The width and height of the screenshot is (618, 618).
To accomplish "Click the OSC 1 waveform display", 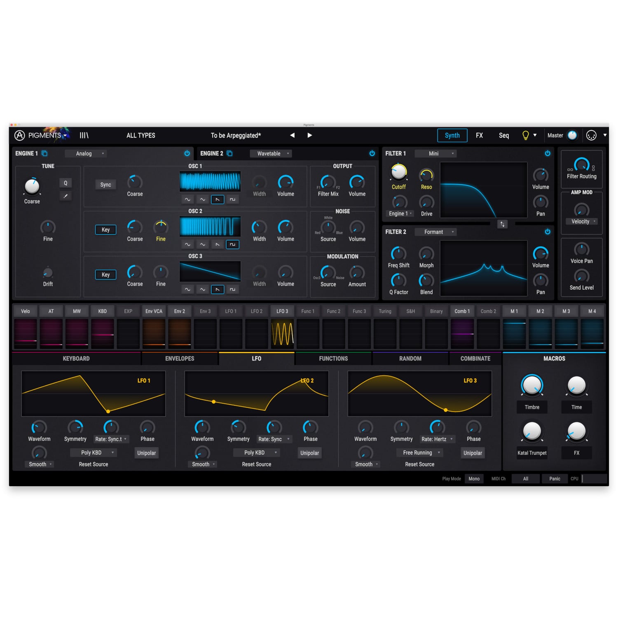I will (x=210, y=182).
